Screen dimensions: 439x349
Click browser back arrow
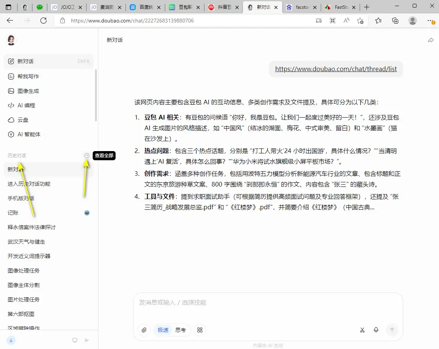coord(10,21)
